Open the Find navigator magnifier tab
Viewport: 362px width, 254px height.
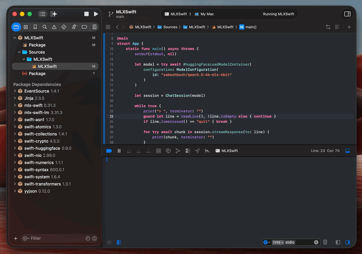(45, 27)
